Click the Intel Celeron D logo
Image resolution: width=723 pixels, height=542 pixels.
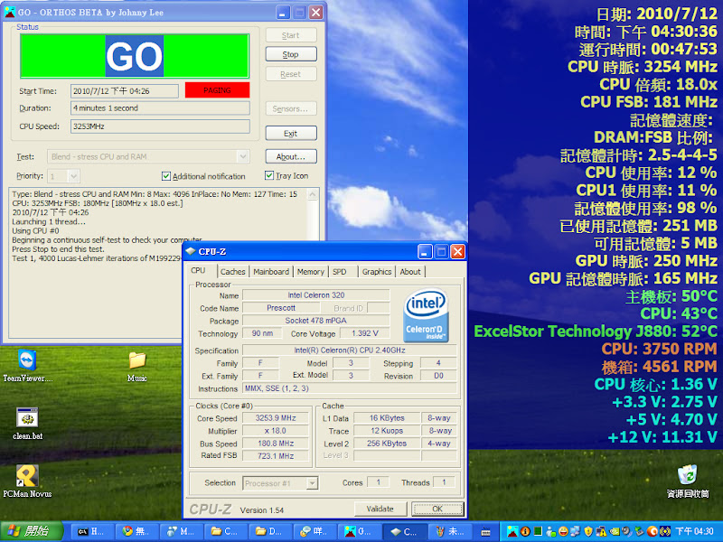click(x=428, y=316)
